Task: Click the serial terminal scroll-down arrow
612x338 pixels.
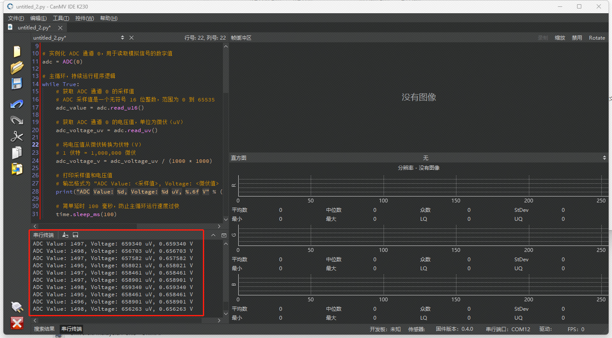Action: 226,313
